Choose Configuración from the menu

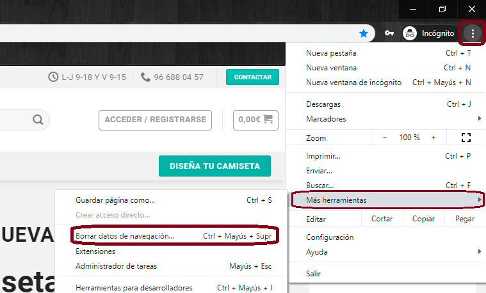(330, 237)
